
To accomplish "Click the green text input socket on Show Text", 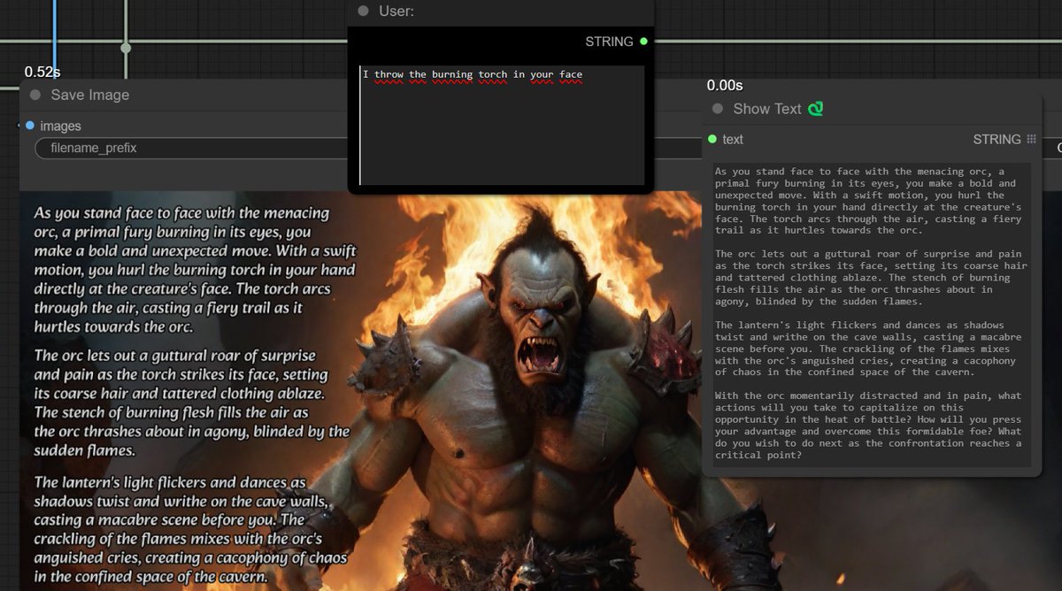I will tap(712, 139).
